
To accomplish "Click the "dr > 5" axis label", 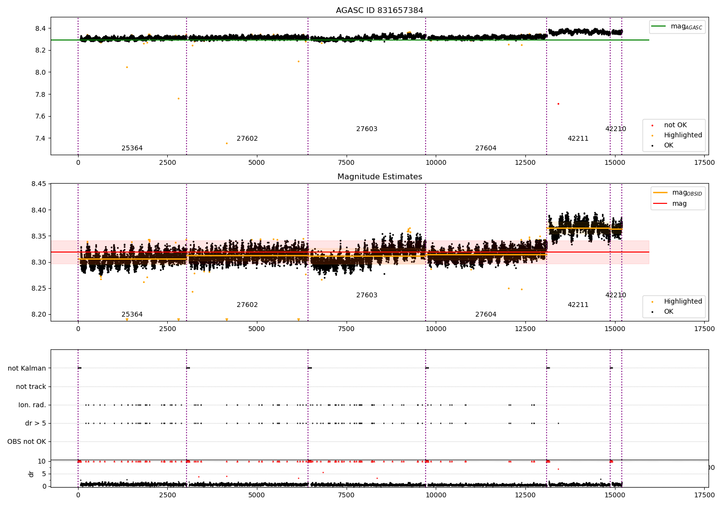I will (36, 423).
